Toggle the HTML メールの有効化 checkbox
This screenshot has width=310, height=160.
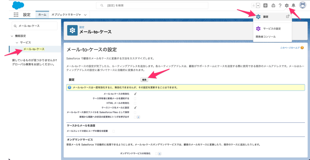(135, 103)
